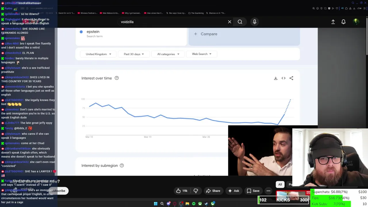Image resolution: width=368 pixels, height=207 pixels.
Task: Open the United Kingdom region dropdown
Action: pyautogui.click(x=99, y=54)
